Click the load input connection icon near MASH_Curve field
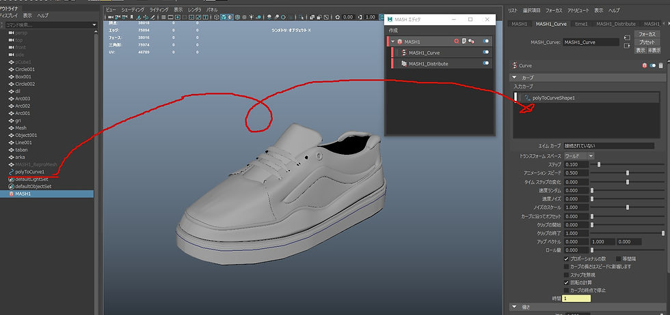Screen dimensions: 670x315 pyautogui.click(x=627, y=38)
